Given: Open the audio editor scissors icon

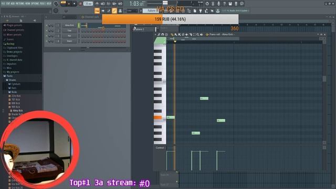Looking at the screenshot, I should pos(213,4).
